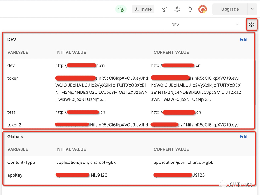
Task: Click the cloud sync status icon
Action: point(121,9)
